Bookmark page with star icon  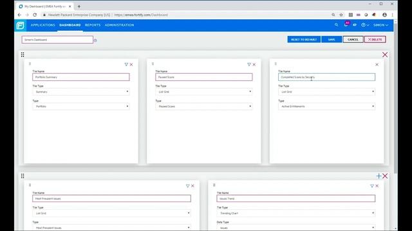coord(341,15)
